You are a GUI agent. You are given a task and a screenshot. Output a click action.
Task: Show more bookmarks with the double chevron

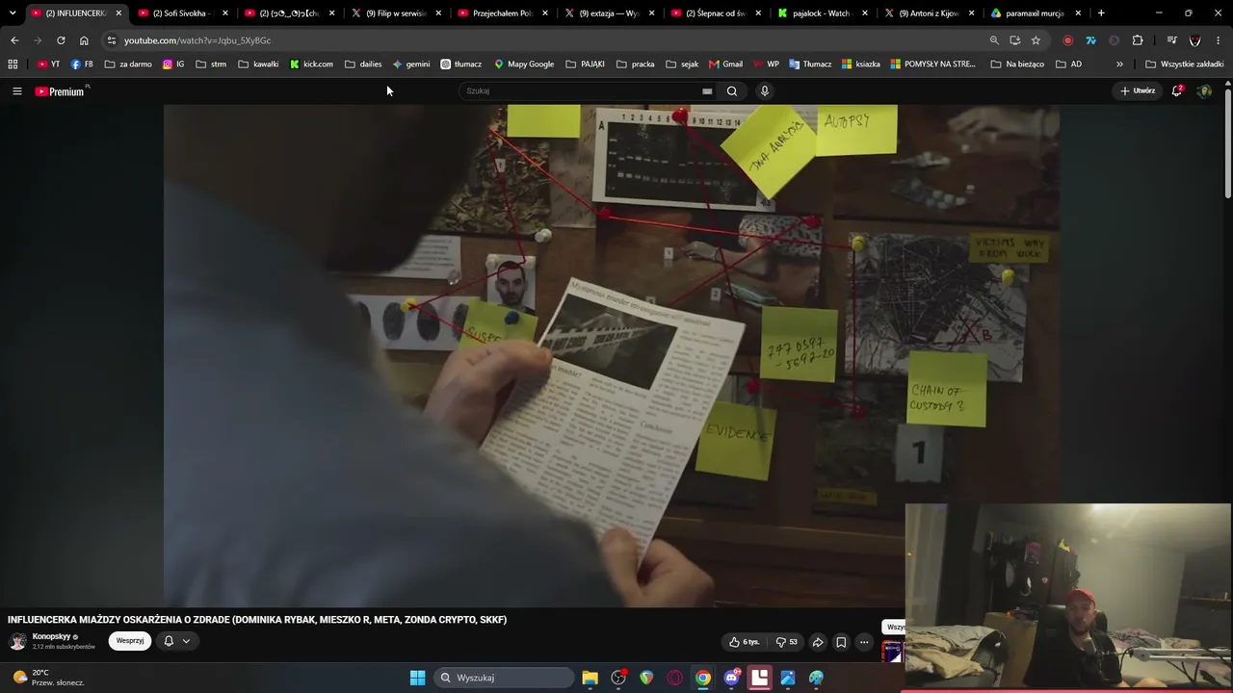click(x=1119, y=64)
